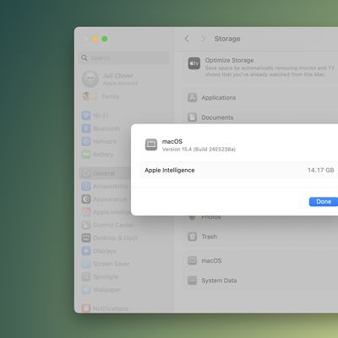
Task: Click the Trash storage icon
Action: click(x=193, y=237)
